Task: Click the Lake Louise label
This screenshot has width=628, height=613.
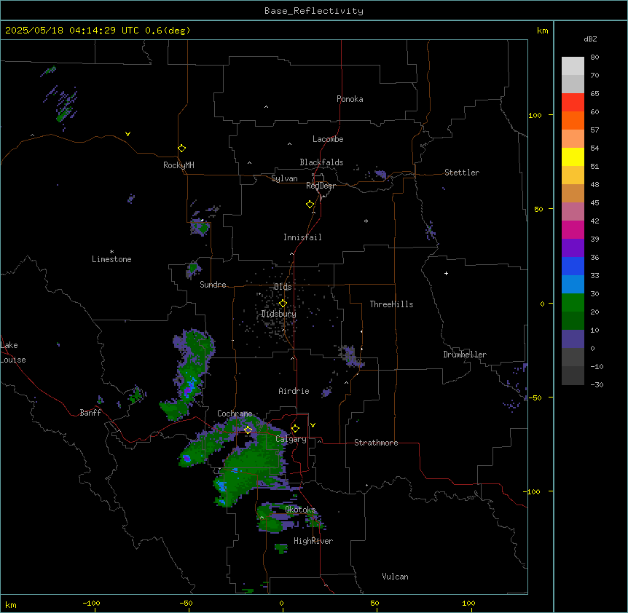Action: pos(13,352)
